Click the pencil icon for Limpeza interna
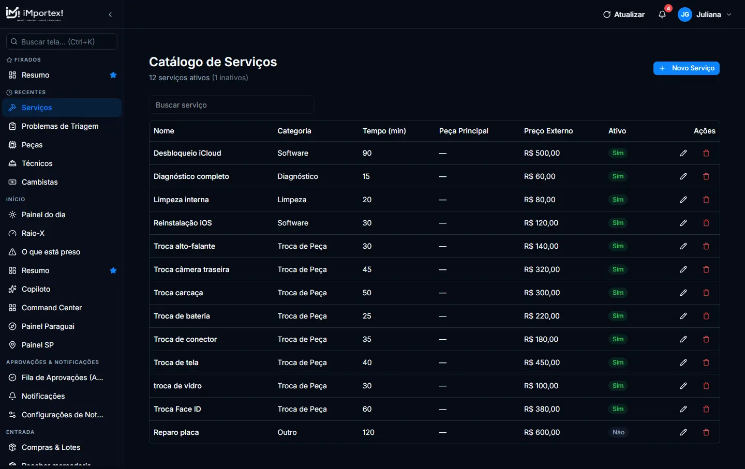This screenshot has width=745, height=469. pyautogui.click(x=683, y=200)
